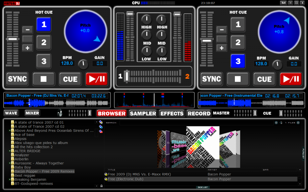This screenshot has height=192, width=308.
Task: Toggle hot cue 1 on the right deck
Action: 238,25
